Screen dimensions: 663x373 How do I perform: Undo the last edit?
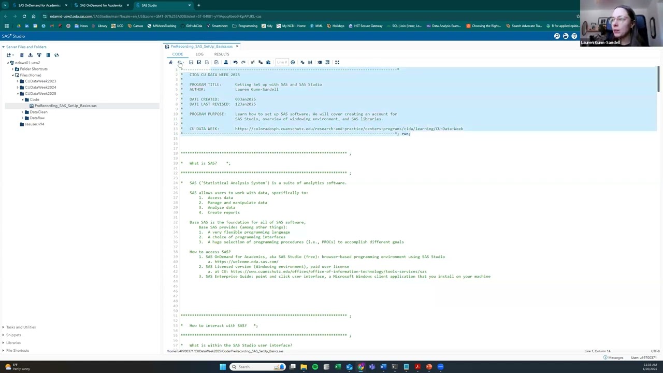(x=235, y=62)
